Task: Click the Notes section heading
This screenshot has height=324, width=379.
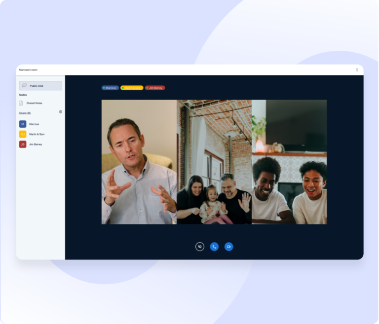Action: click(x=23, y=95)
